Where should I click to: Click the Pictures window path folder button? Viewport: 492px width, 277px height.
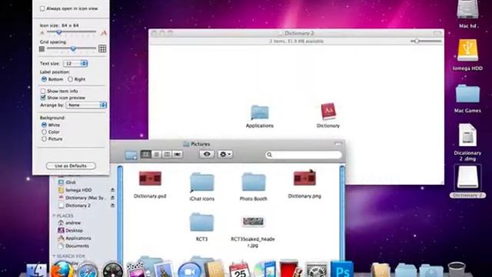click(131, 155)
